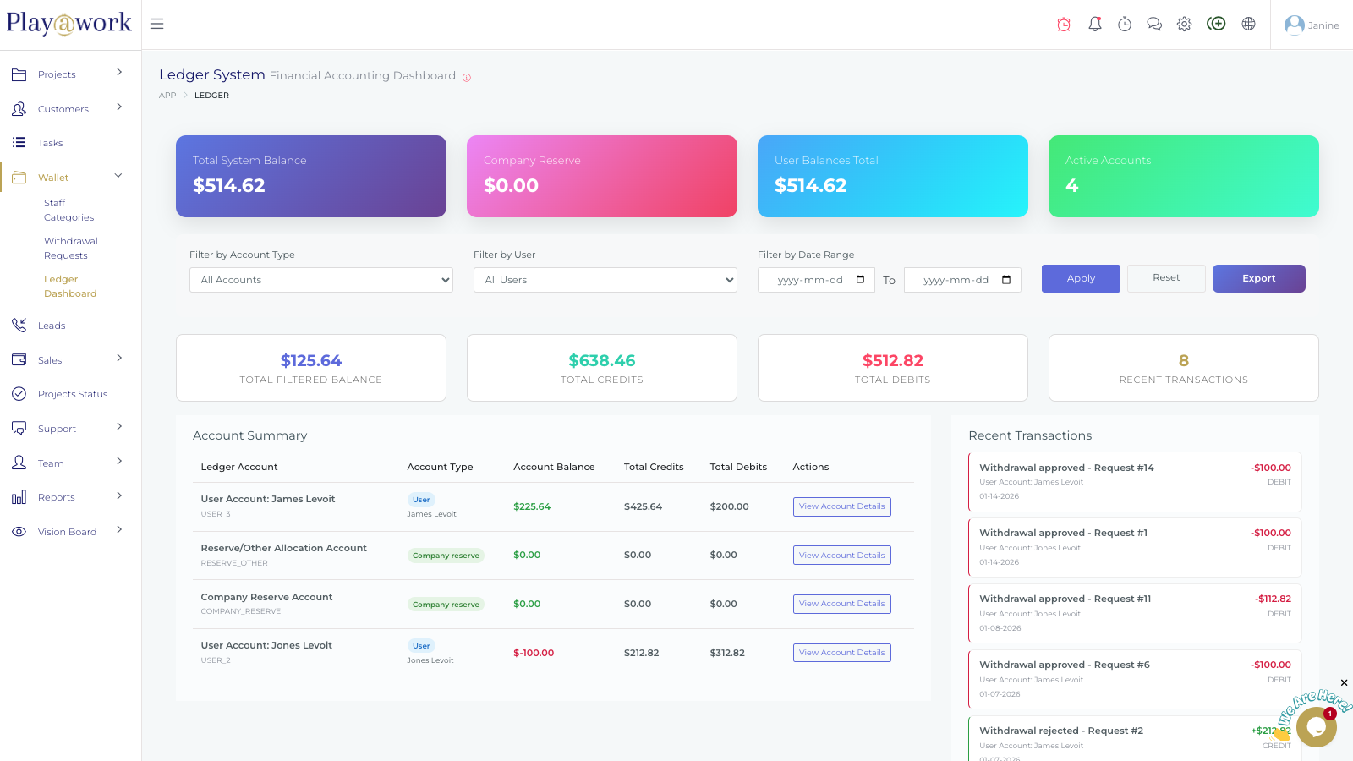Click the green plus quick-add icon
The width and height of the screenshot is (1353, 761).
[1216, 24]
